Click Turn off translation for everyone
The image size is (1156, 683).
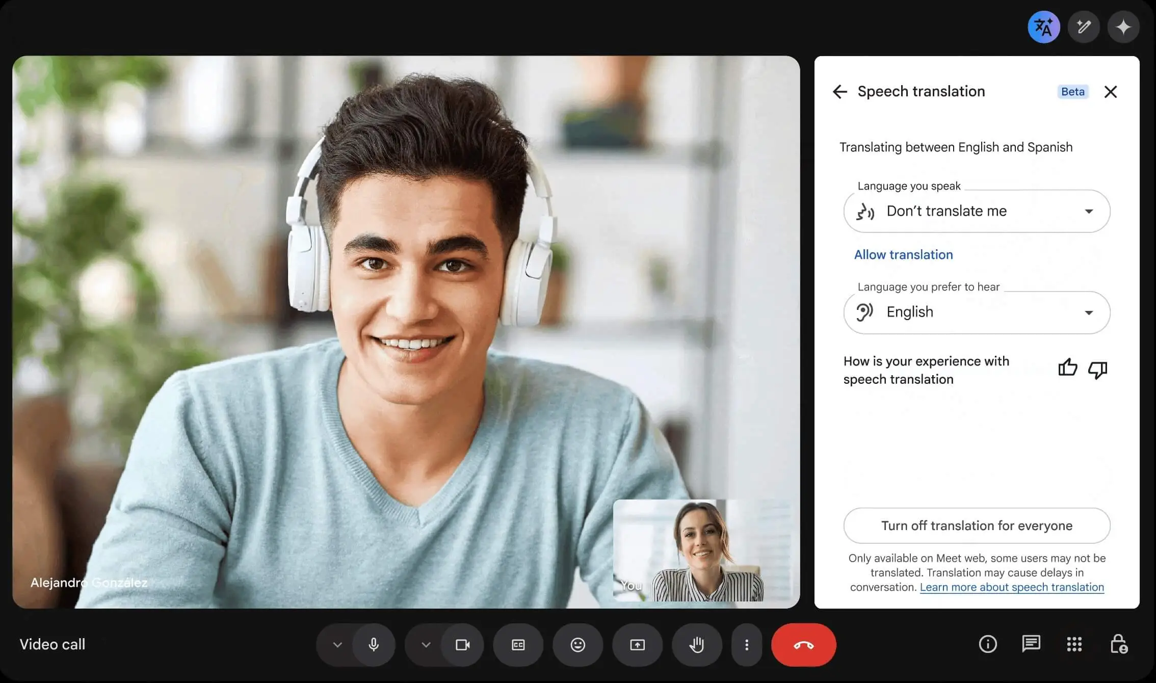976,526
